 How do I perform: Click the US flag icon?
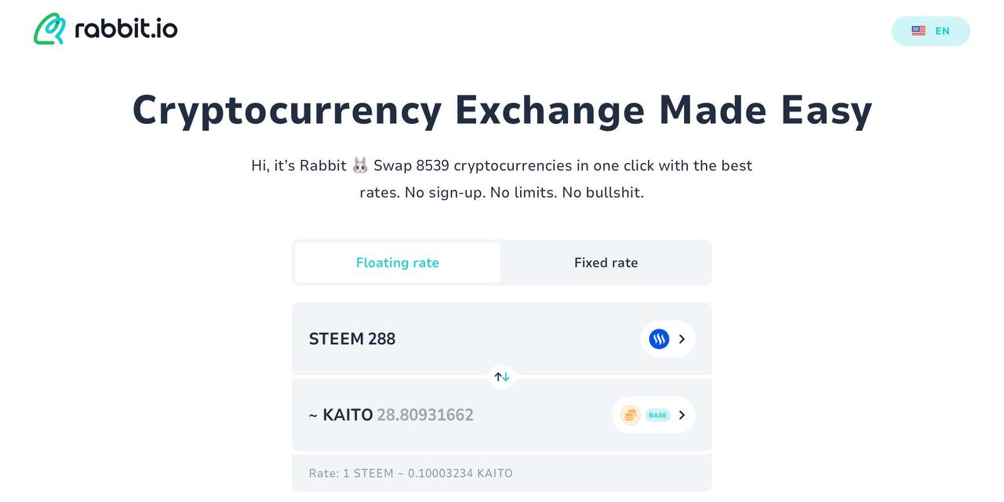[918, 30]
